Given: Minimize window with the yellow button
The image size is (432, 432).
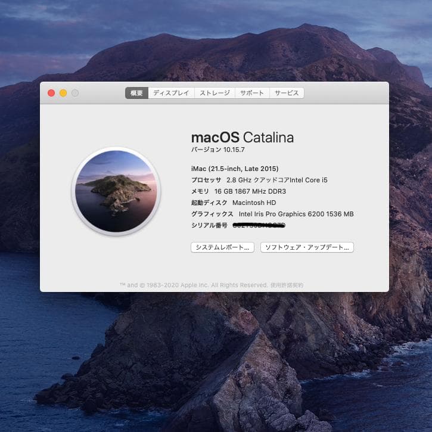Looking at the screenshot, I should pos(63,93).
